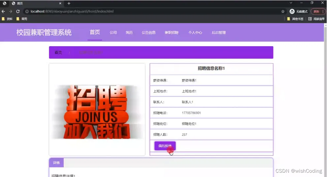Click the 简历投递 button
Image resolution: width=327 pixels, height=177 pixels.
165,146
